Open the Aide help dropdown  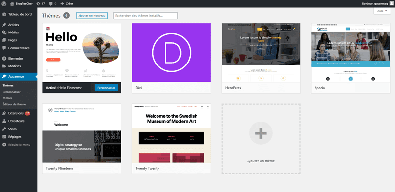(x=382, y=11)
